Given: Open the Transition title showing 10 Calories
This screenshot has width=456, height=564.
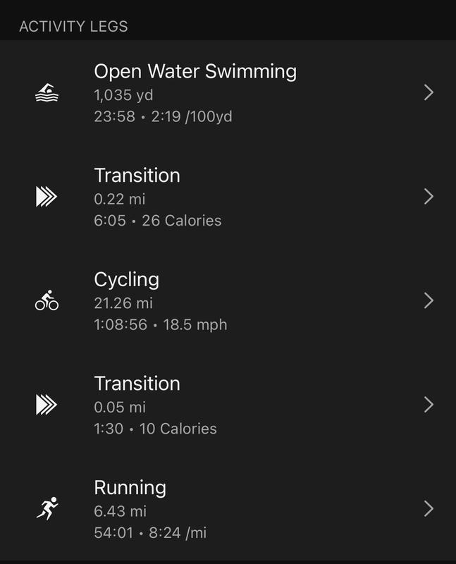Looking at the screenshot, I should (137, 384).
